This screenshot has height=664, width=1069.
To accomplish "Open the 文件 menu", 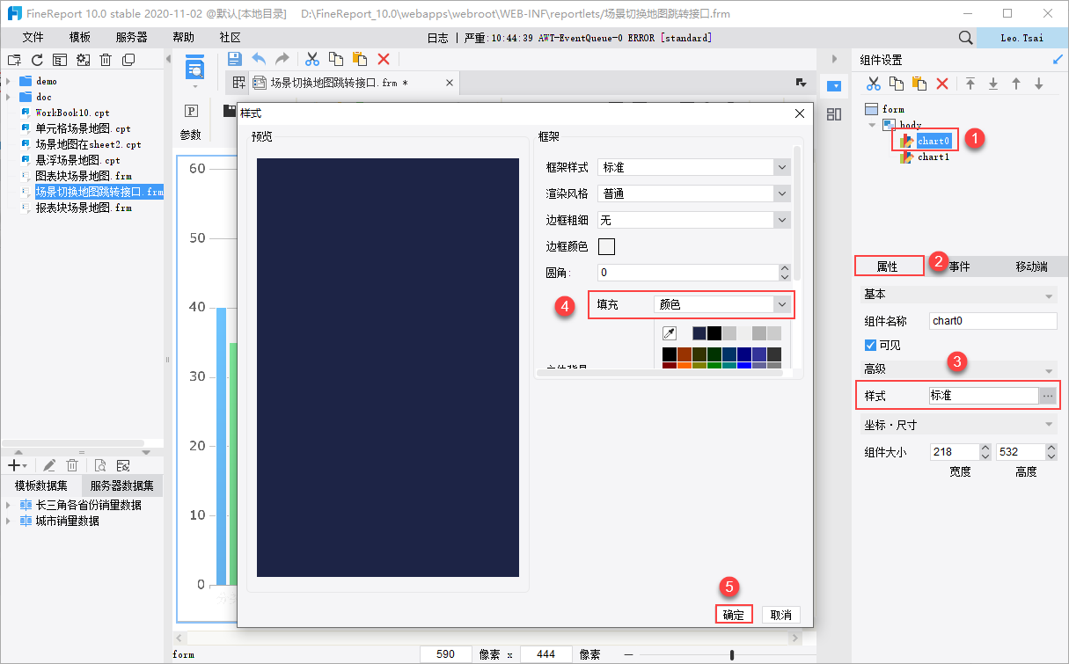I will tap(33, 38).
